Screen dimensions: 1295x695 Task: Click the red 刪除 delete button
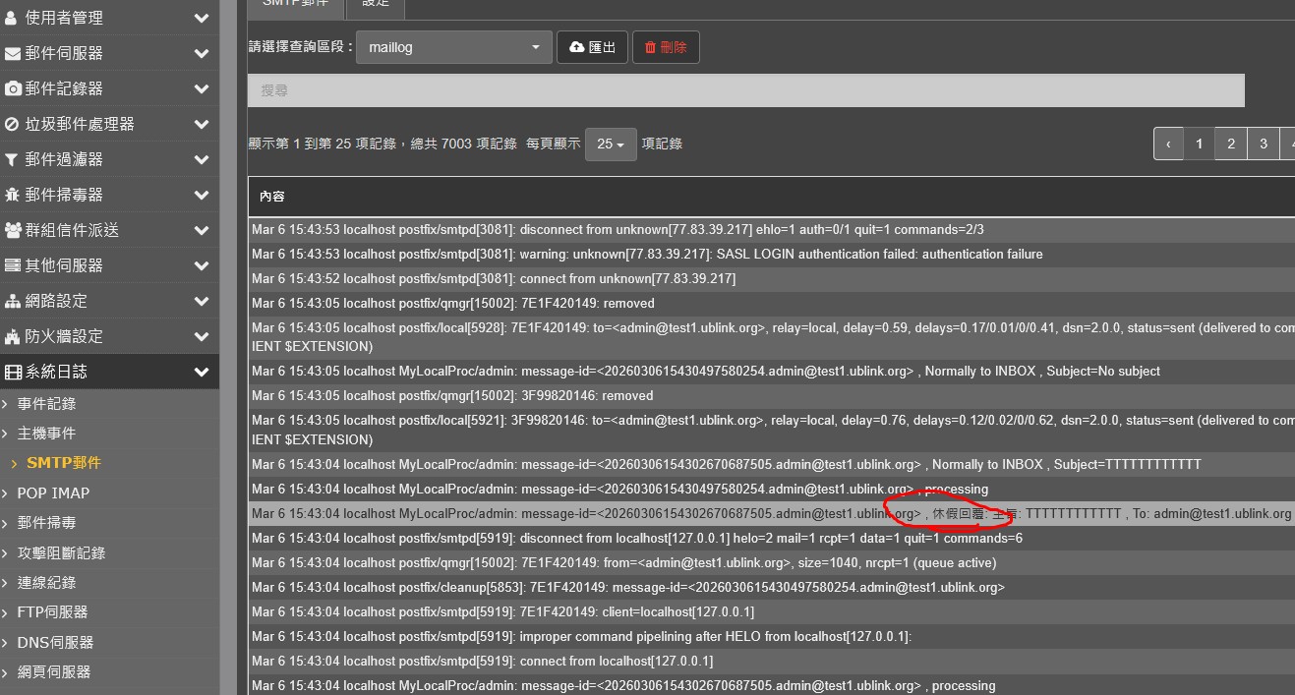pyautogui.click(x=666, y=47)
